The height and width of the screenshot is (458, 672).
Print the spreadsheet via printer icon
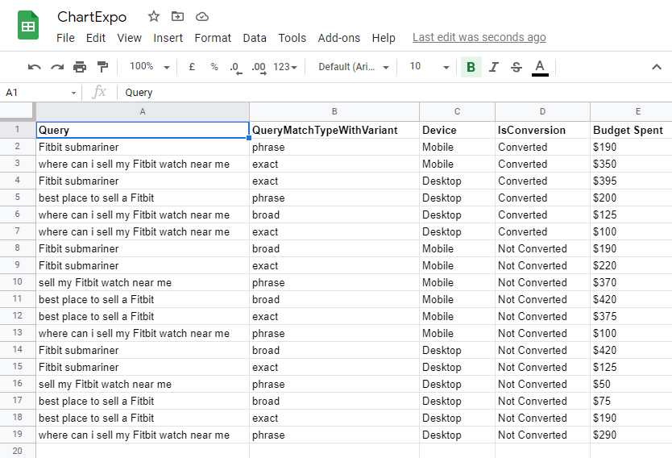[80, 67]
